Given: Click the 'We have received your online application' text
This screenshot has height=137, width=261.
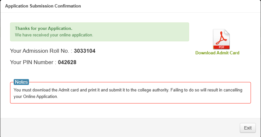Looking at the screenshot, I should tap(54, 35).
